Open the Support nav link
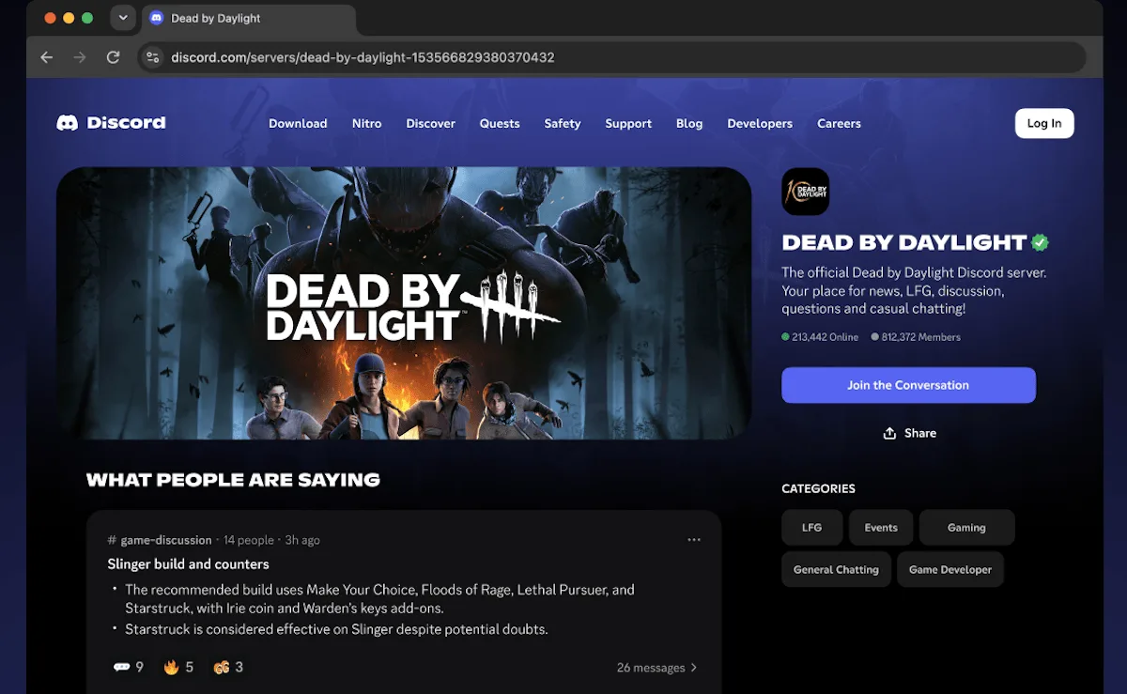This screenshot has width=1127, height=694. [628, 123]
